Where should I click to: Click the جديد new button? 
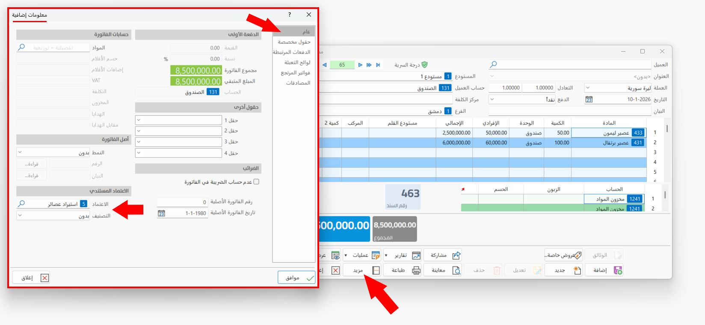[x=564, y=270]
